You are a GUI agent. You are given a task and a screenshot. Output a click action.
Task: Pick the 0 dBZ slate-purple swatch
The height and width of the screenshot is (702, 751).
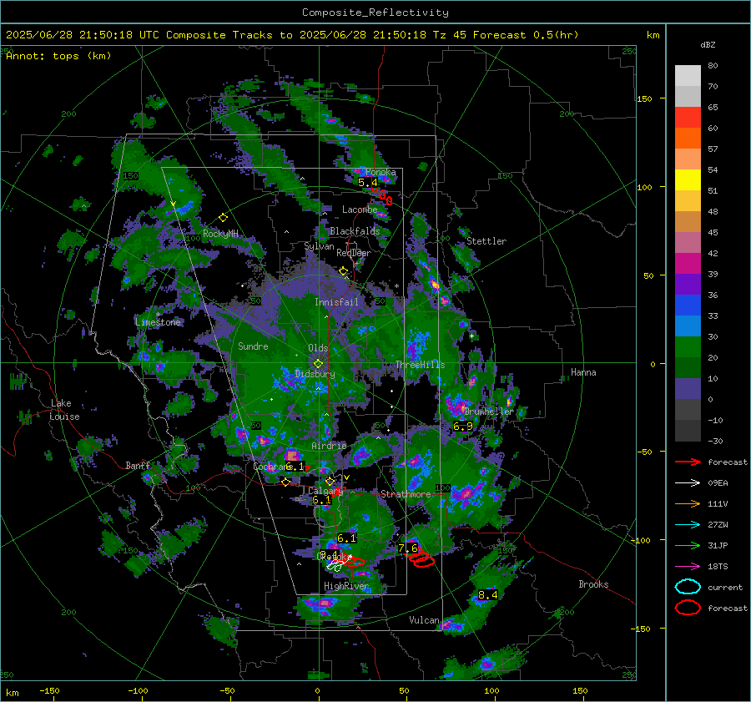click(x=688, y=388)
